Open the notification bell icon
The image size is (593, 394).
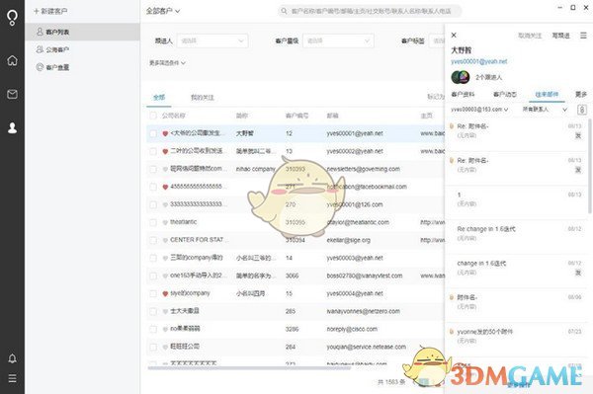click(x=12, y=358)
